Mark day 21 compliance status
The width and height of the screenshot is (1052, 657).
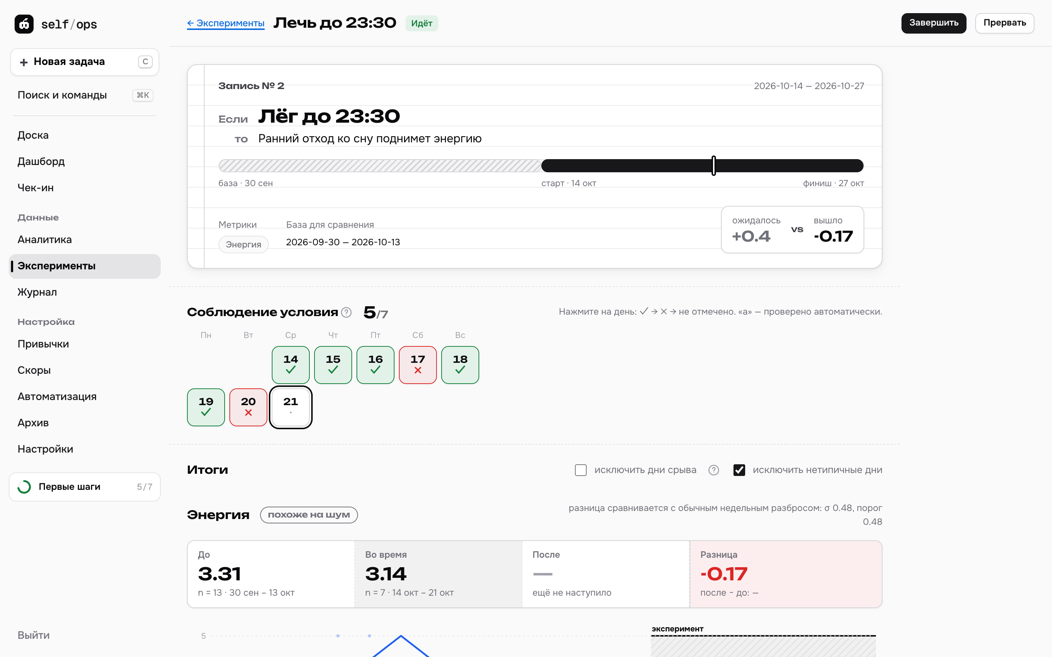click(x=290, y=407)
